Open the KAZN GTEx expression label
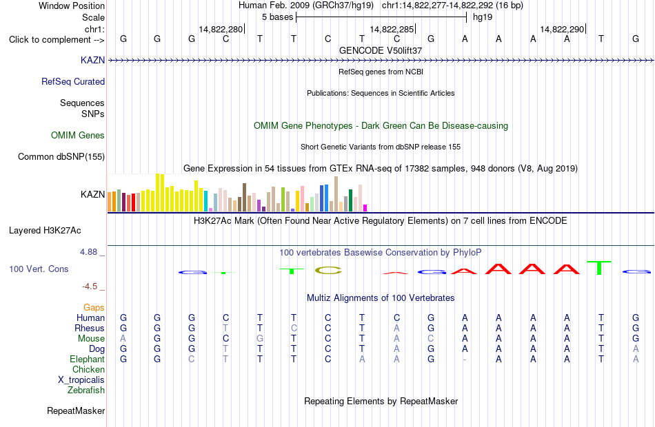 (93, 194)
